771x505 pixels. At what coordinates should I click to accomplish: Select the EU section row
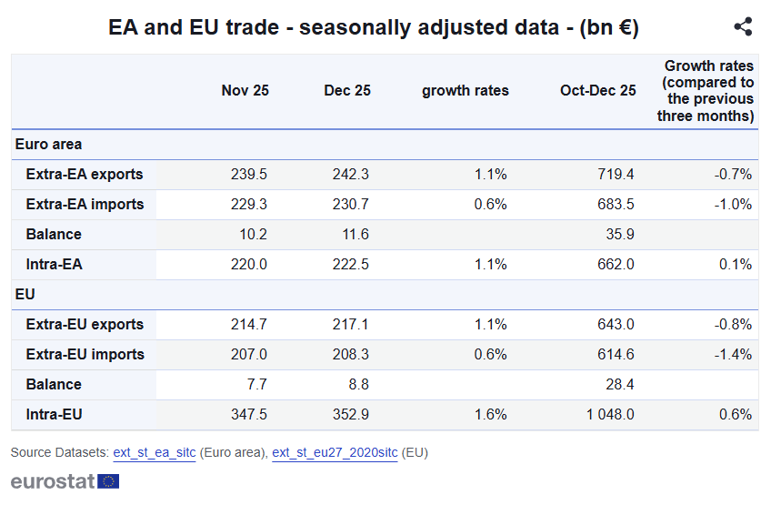25,294
